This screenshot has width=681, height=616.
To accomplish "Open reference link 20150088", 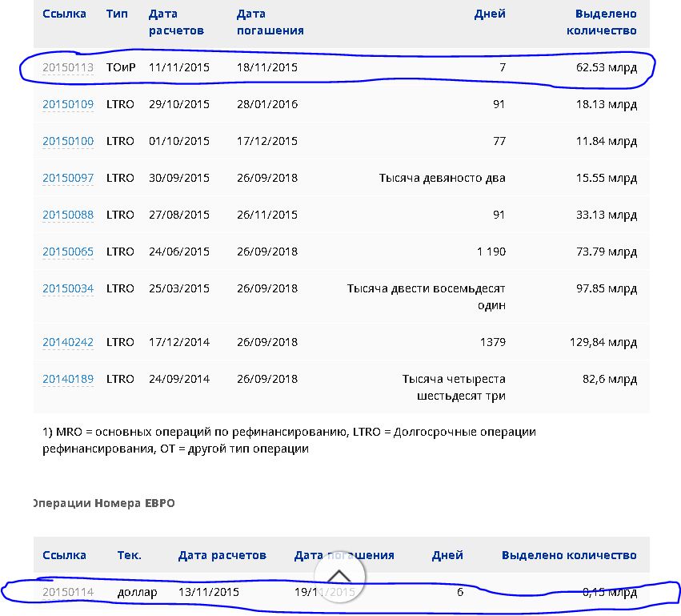I will point(68,215).
